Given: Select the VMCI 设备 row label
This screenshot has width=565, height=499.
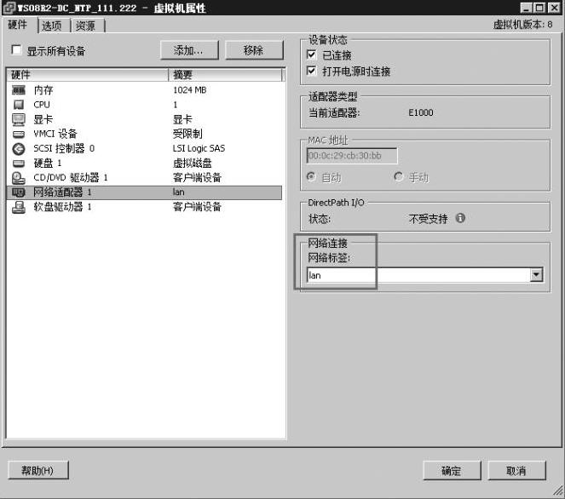Looking at the screenshot, I should (55, 134).
